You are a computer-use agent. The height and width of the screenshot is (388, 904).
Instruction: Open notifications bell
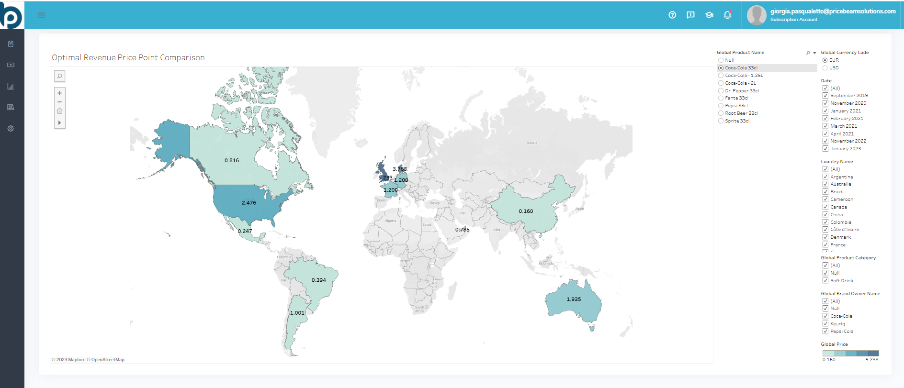(727, 15)
